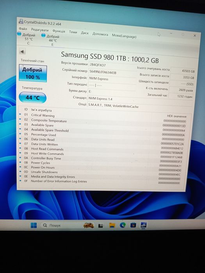Click the interface field NVM Express

pyautogui.click(x=112, y=79)
